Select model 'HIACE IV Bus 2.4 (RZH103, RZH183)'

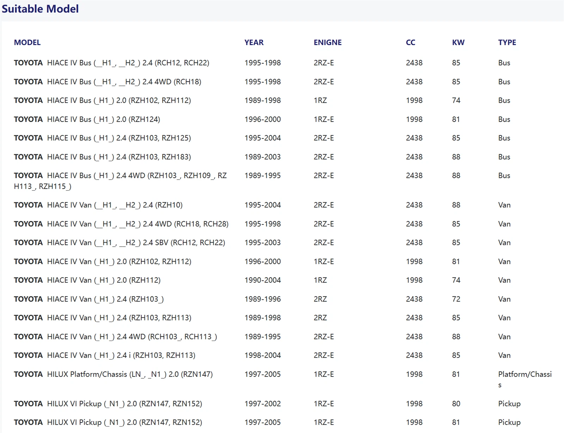coord(102,157)
